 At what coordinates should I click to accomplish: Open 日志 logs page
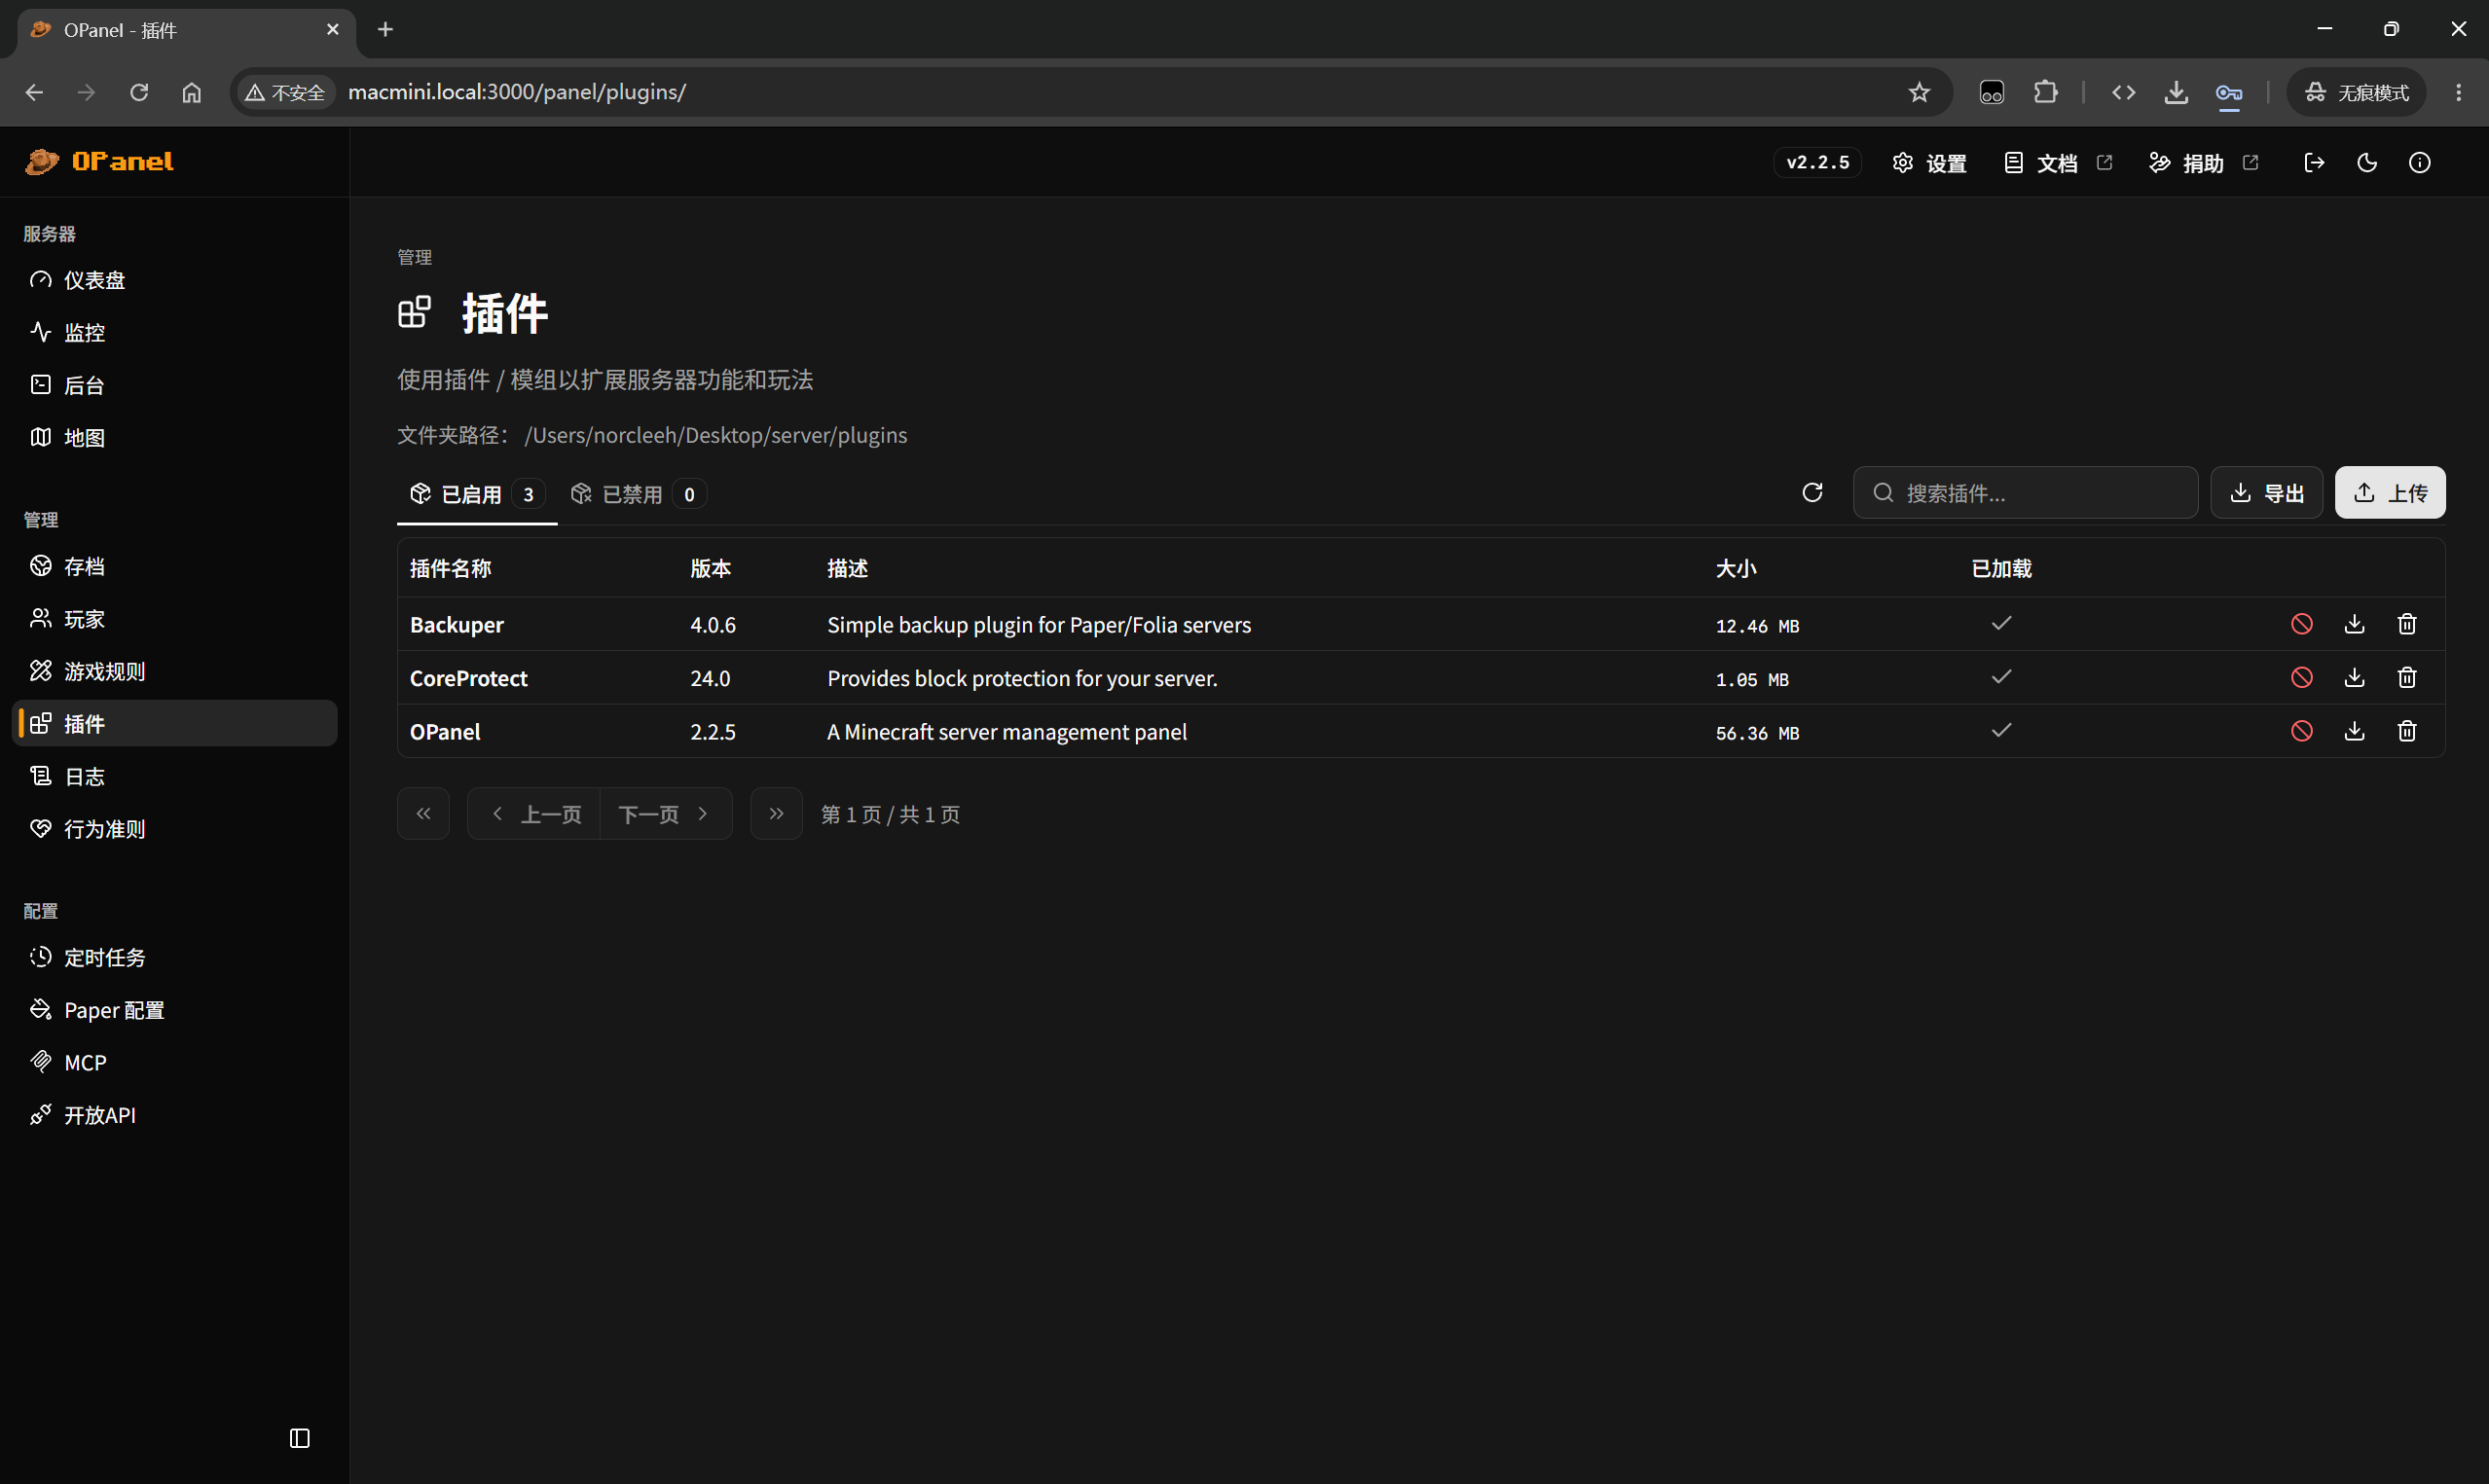point(174,776)
